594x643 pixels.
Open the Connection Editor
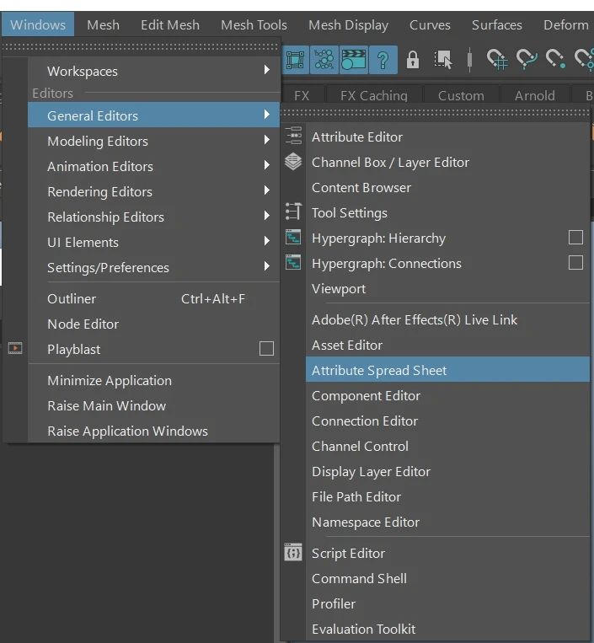(447, 421)
